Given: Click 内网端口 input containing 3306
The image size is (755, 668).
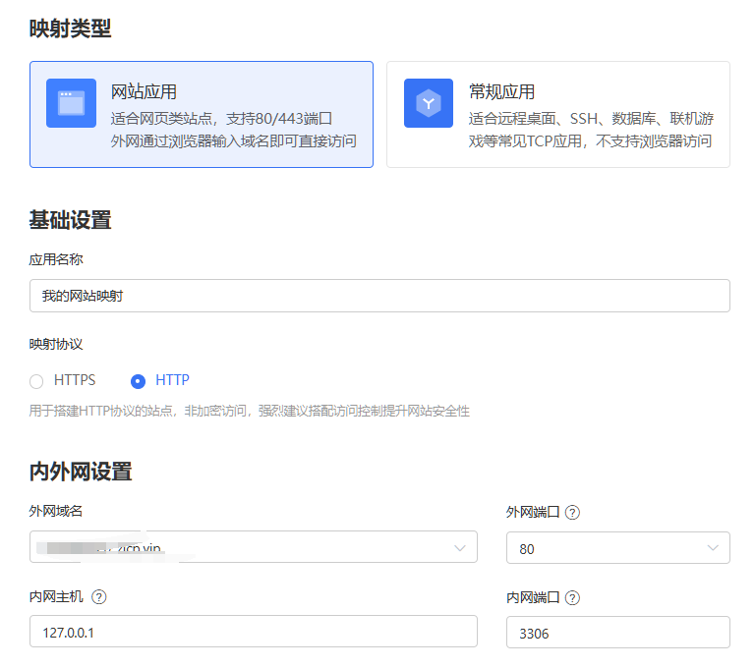Looking at the screenshot, I should click(617, 633).
